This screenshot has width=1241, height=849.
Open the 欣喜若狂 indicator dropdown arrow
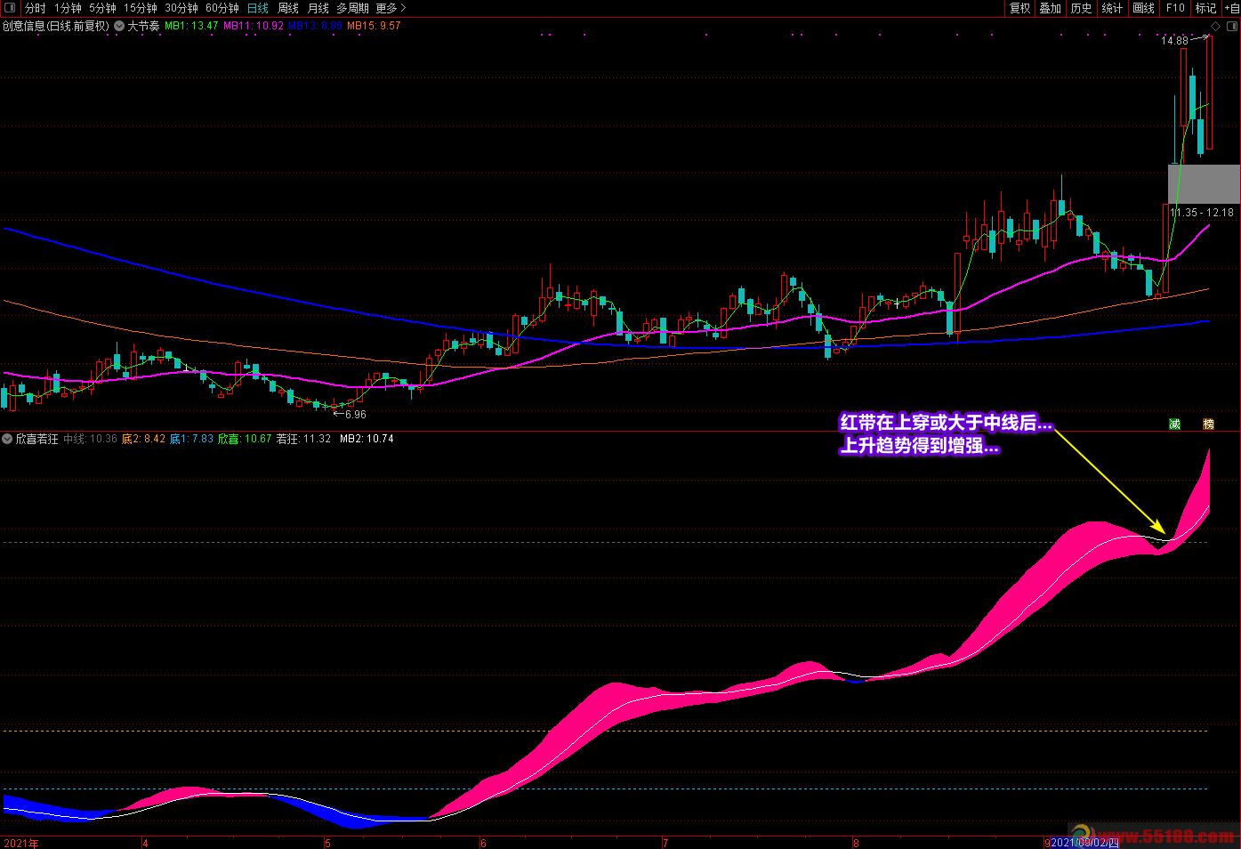(8, 439)
